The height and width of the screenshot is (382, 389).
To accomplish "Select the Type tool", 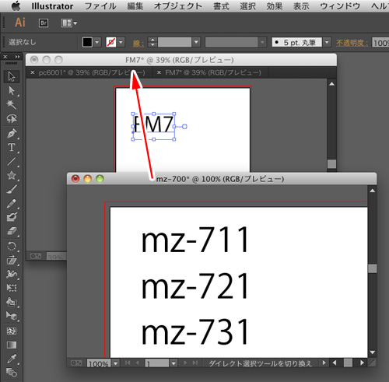I will [12, 147].
